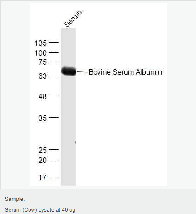Click the pointer line to the albumin band
This screenshot has width=196, height=214.
(x=82, y=72)
